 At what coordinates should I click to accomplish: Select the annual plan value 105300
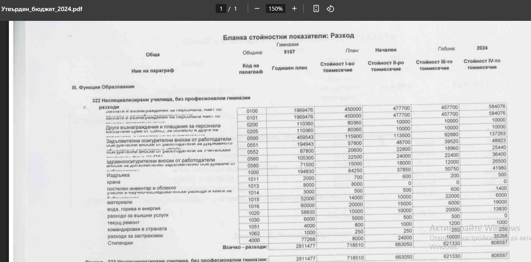pos(307,159)
